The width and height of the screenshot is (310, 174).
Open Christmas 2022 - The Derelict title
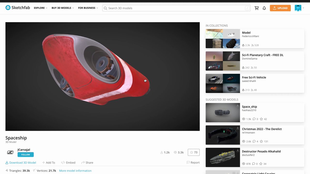click(262, 129)
